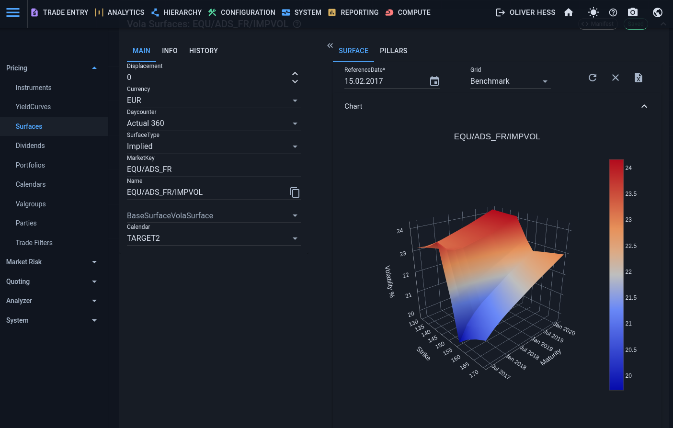Switch to the INFO tab

click(170, 51)
